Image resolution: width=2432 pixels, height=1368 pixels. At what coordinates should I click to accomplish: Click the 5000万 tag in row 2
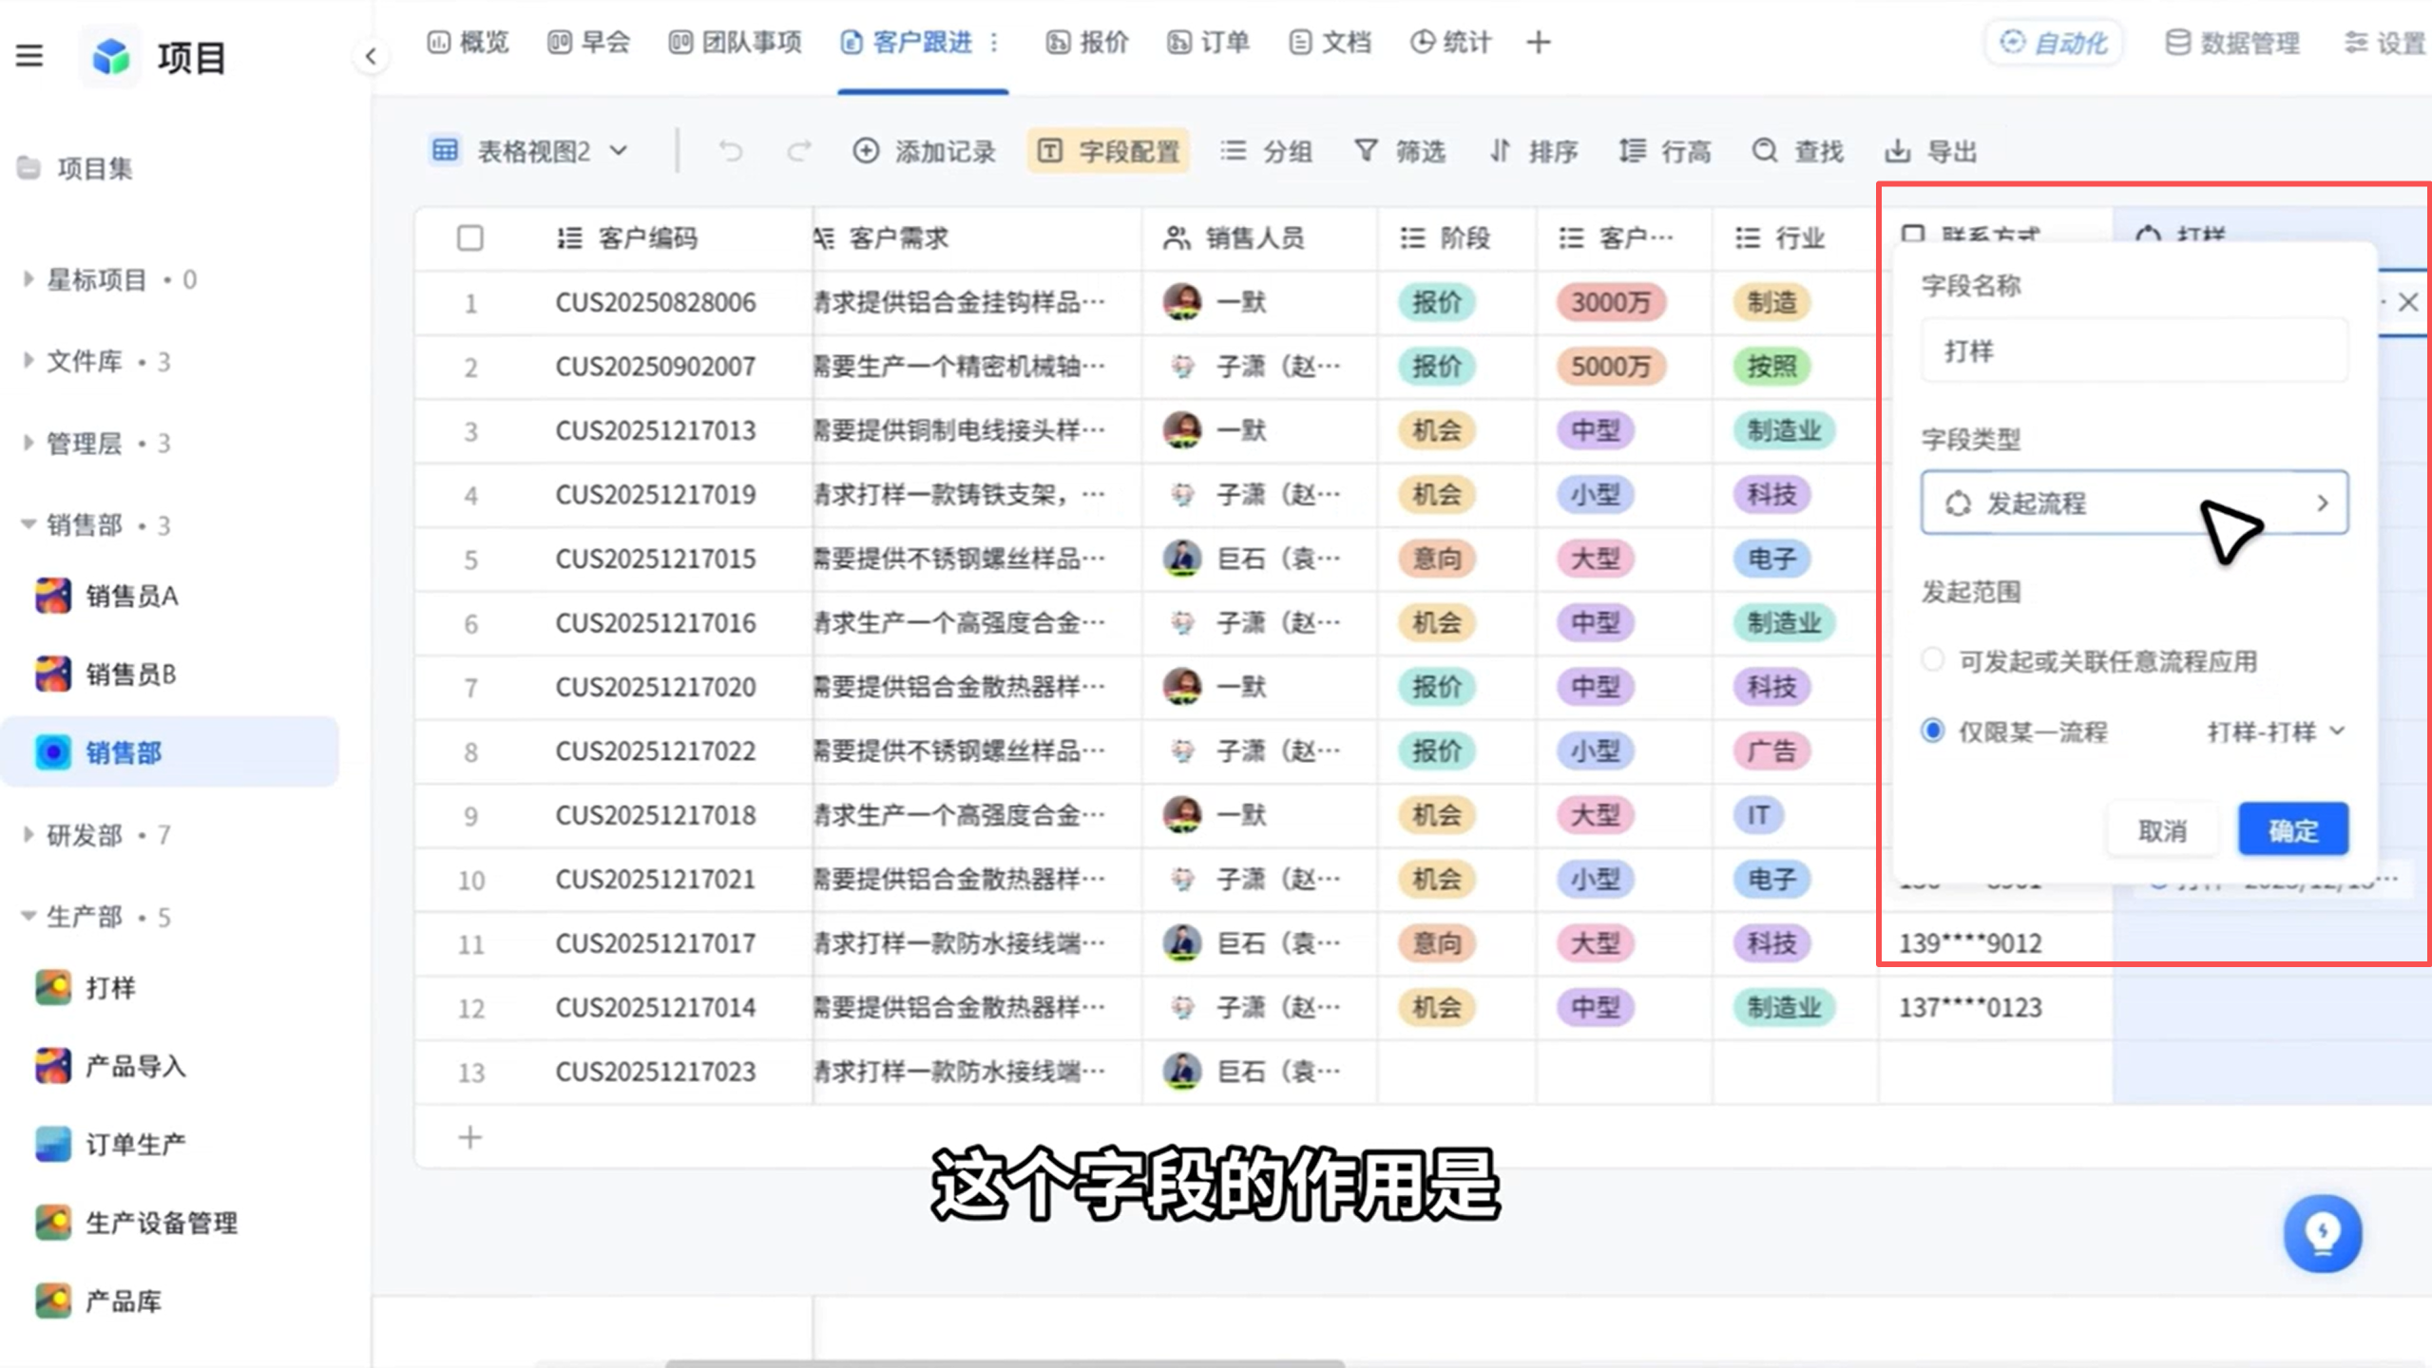pos(1610,366)
